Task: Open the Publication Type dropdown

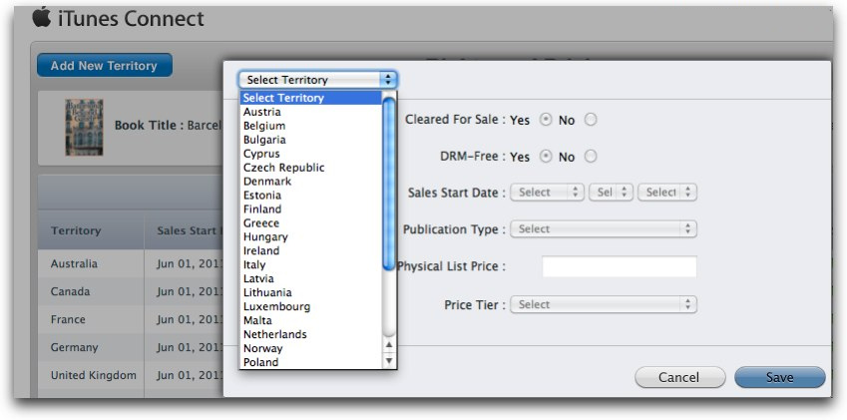Action: (x=604, y=228)
